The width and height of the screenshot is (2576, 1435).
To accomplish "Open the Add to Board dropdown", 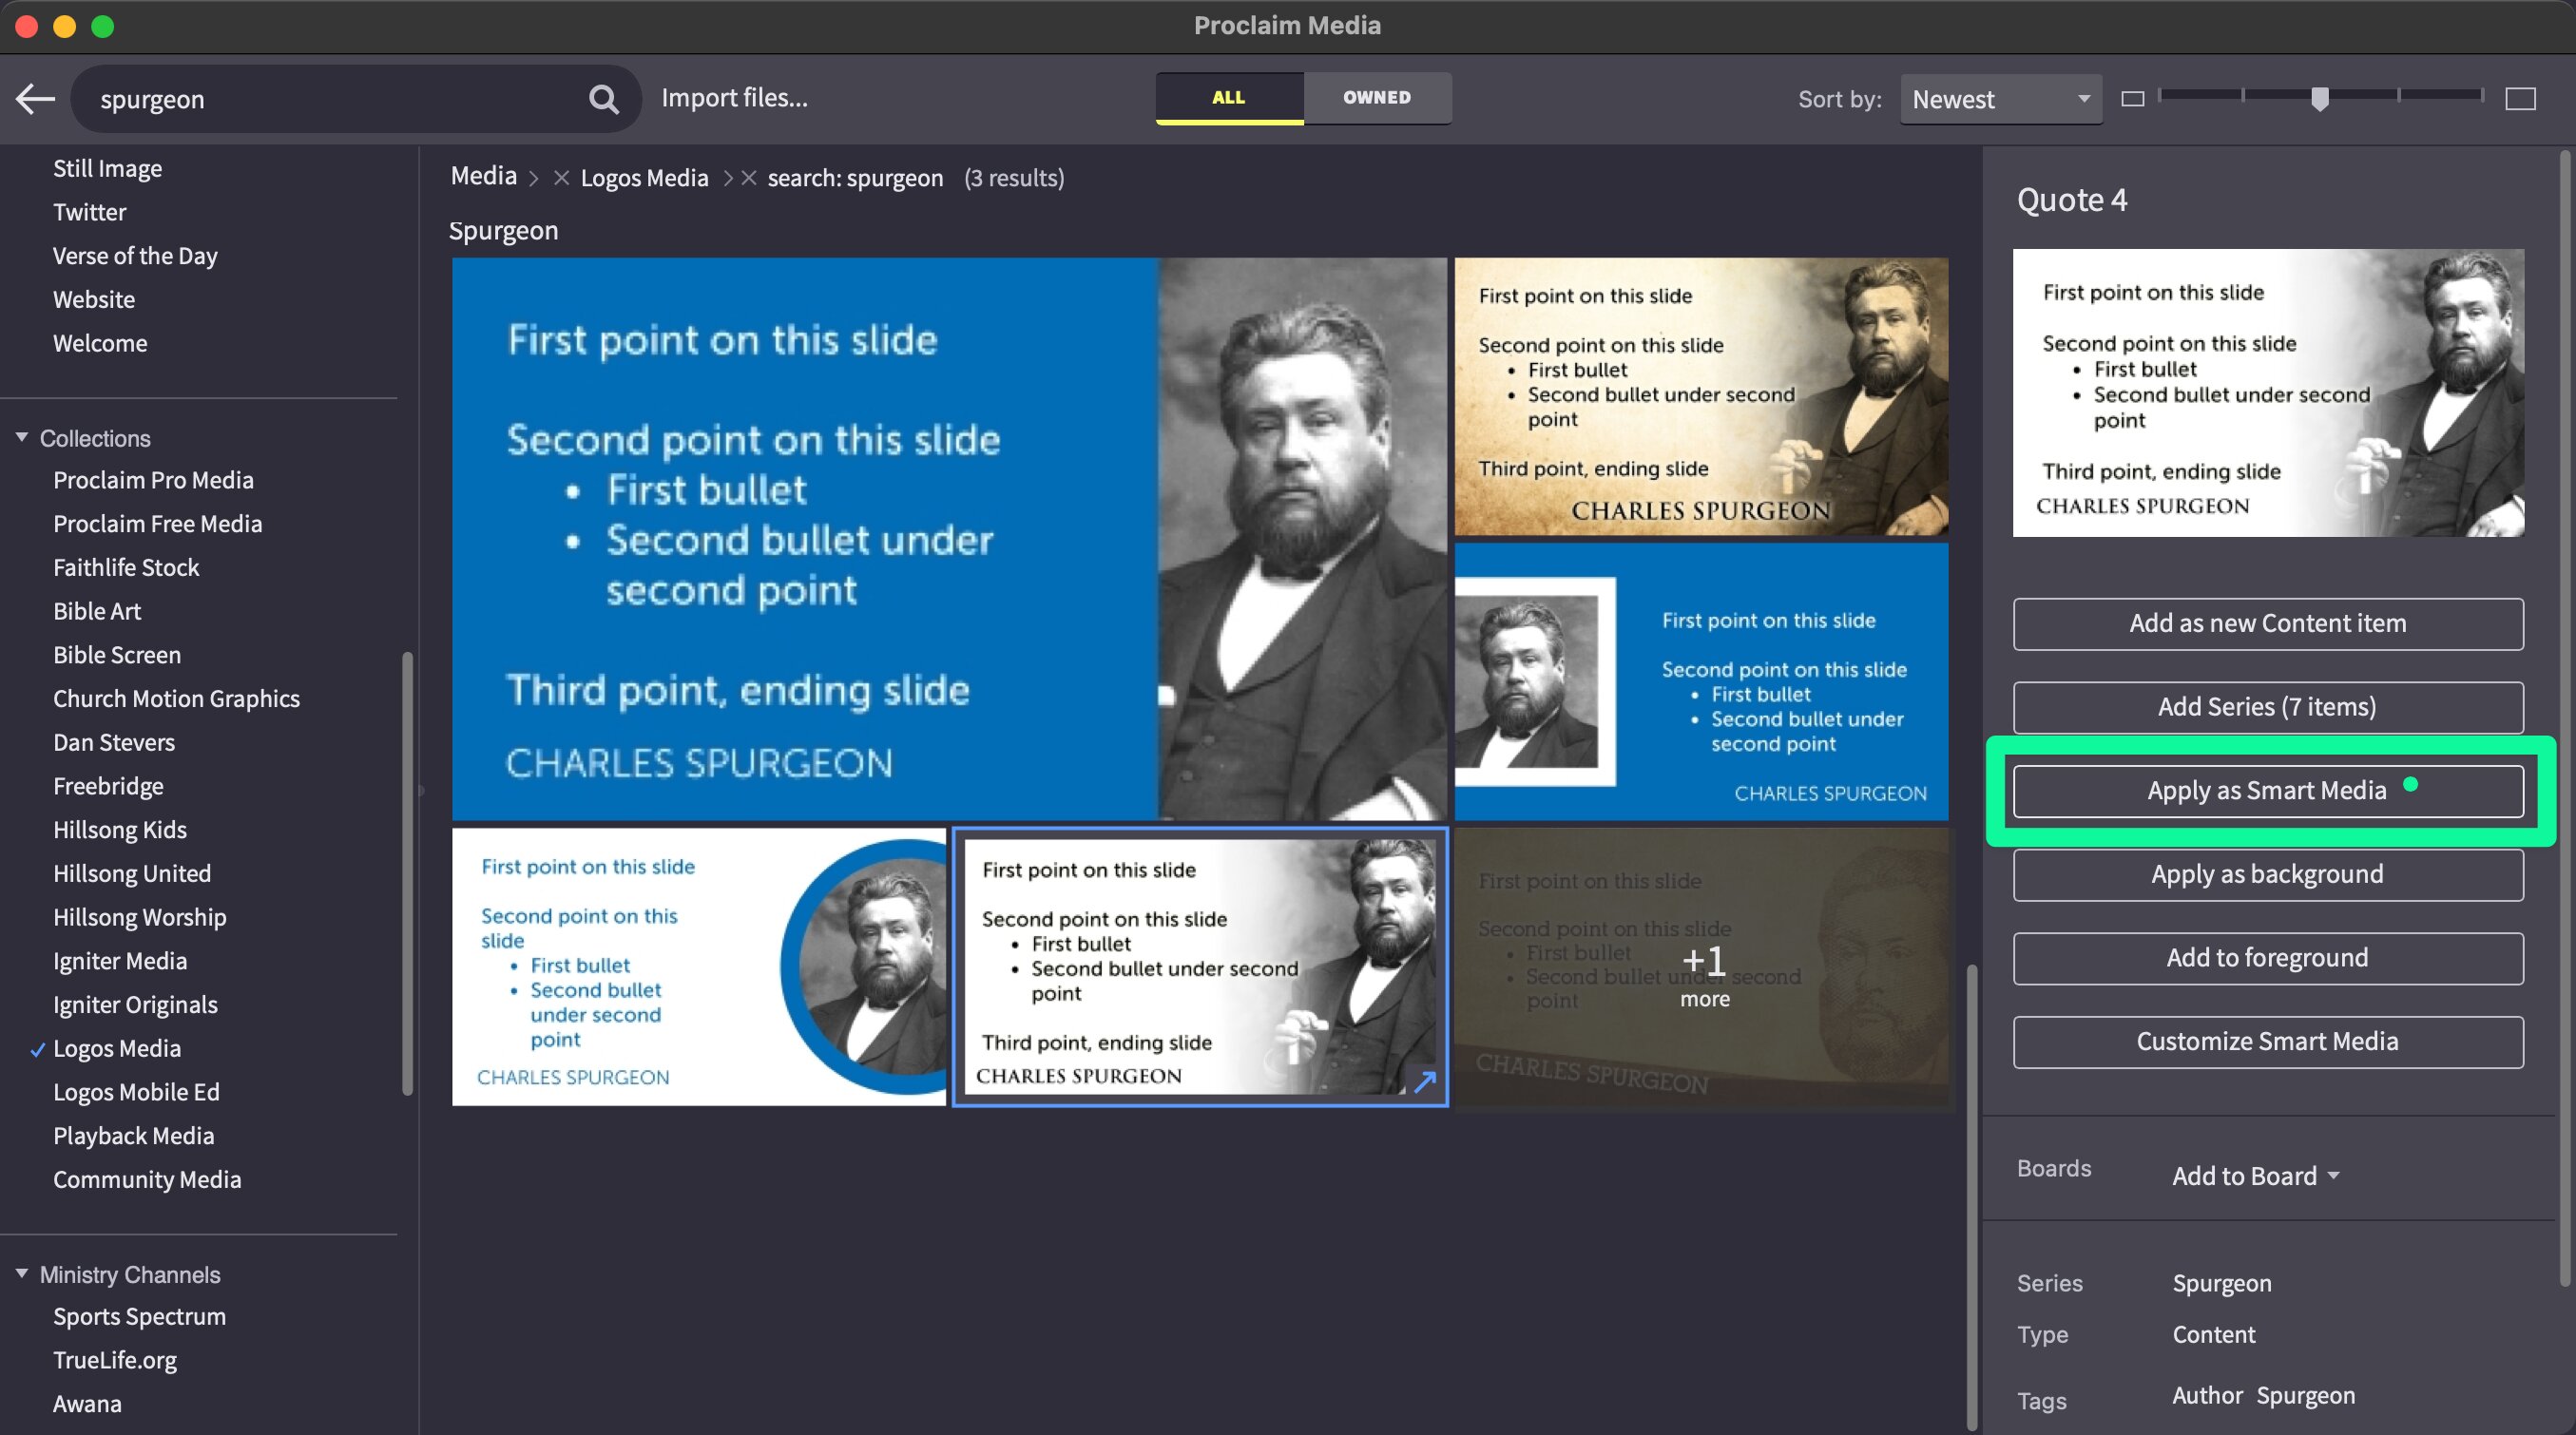I will (2256, 1176).
